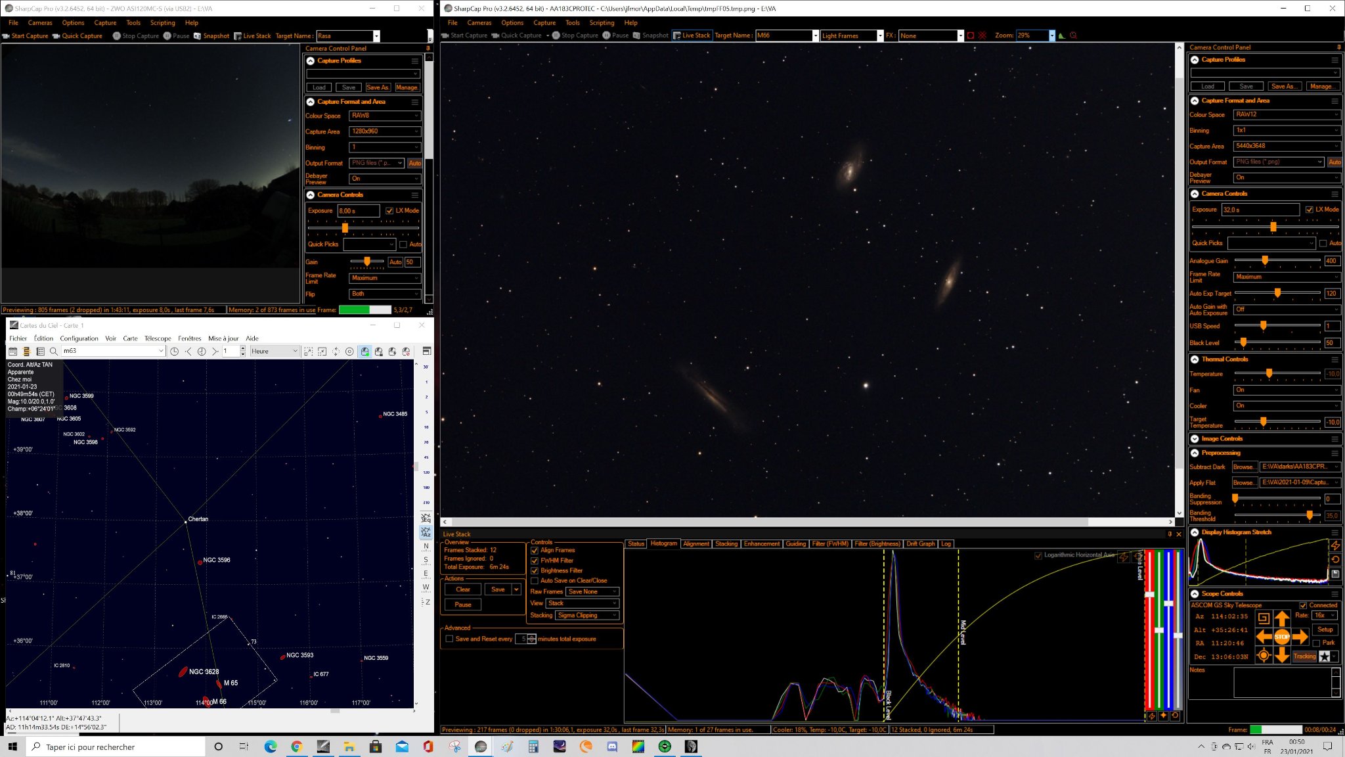Switch to the Alignment tab in Live Stack
1345x757 pixels.
click(x=696, y=544)
